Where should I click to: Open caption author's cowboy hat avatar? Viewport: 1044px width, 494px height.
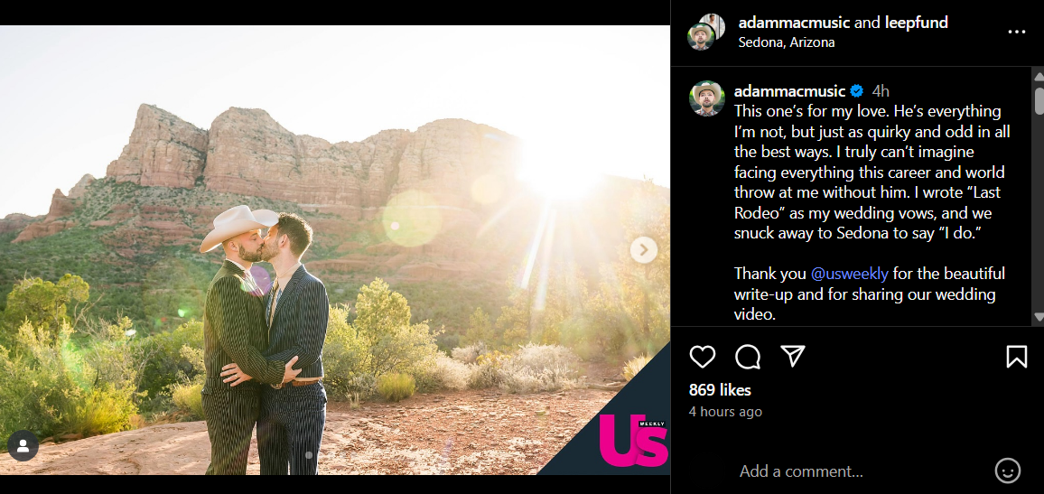point(706,98)
